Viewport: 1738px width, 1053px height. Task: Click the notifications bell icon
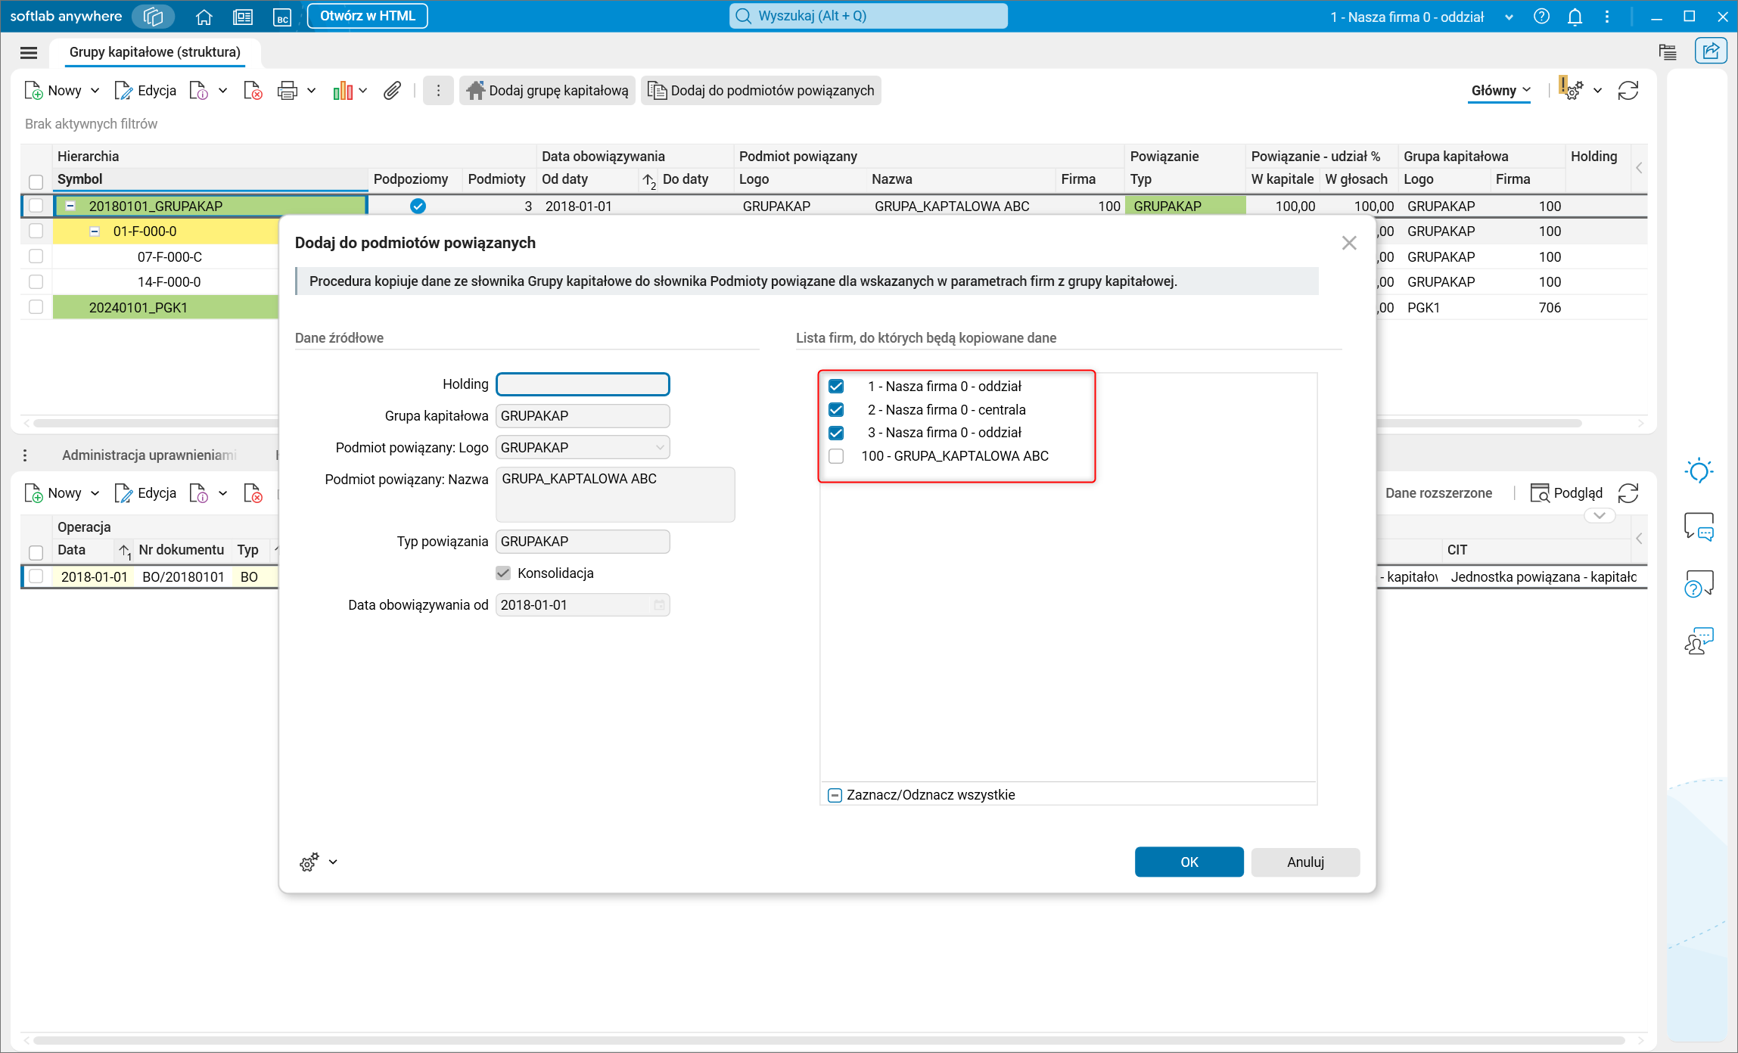click(x=1575, y=17)
